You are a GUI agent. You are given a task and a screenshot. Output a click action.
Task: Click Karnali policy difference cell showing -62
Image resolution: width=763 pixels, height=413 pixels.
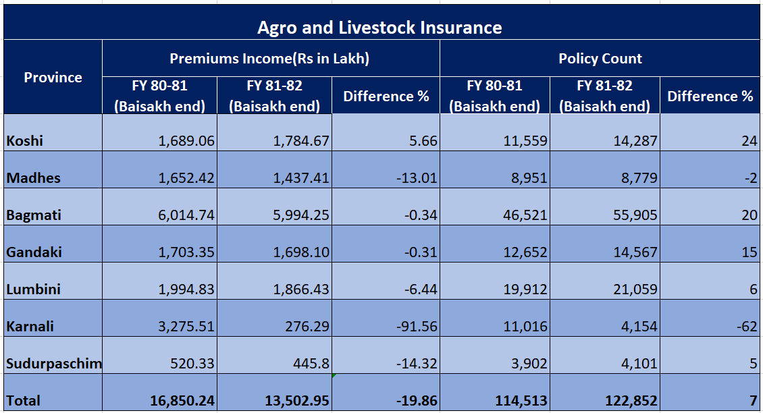710,327
